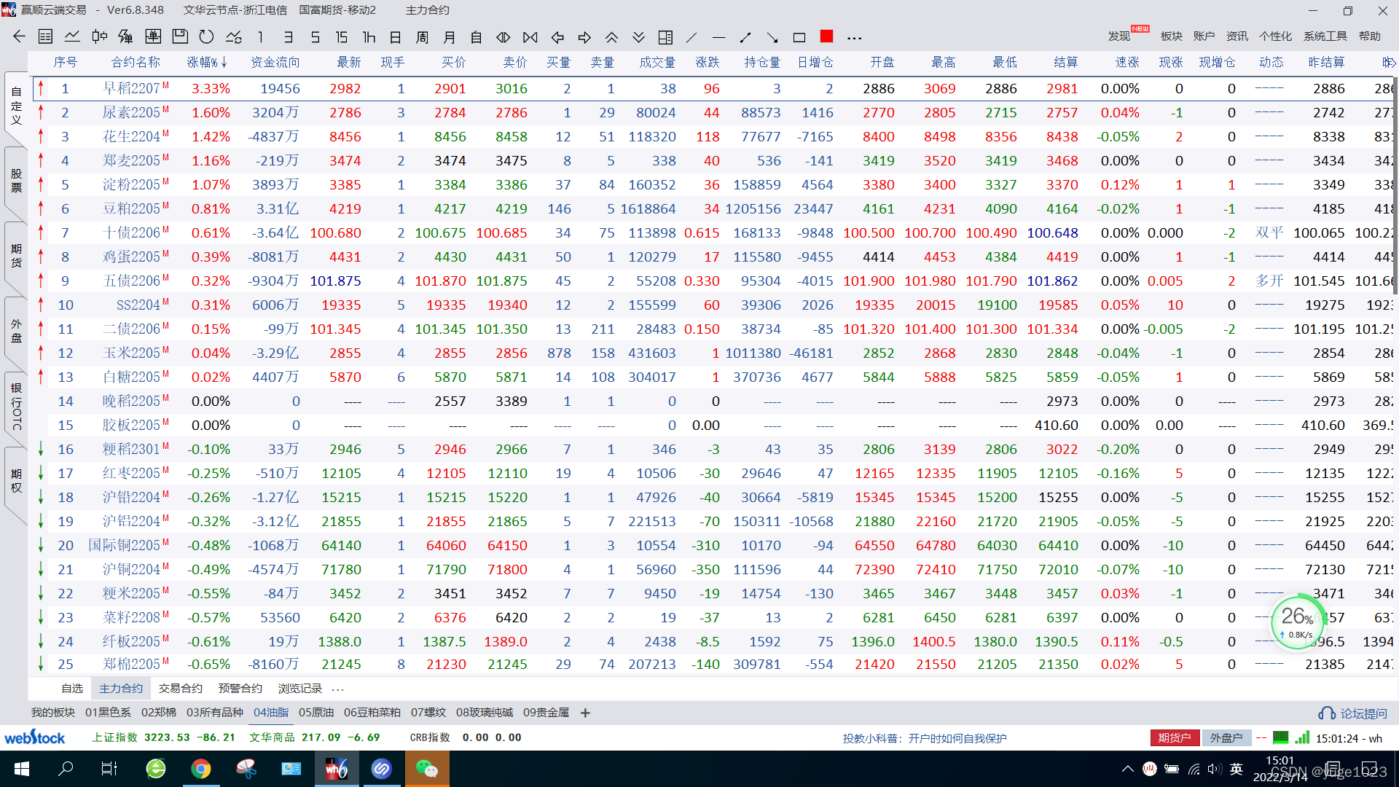Open the 资讯 menu
Image resolution: width=1399 pixels, height=787 pixels.
(x=1237, y=36)
